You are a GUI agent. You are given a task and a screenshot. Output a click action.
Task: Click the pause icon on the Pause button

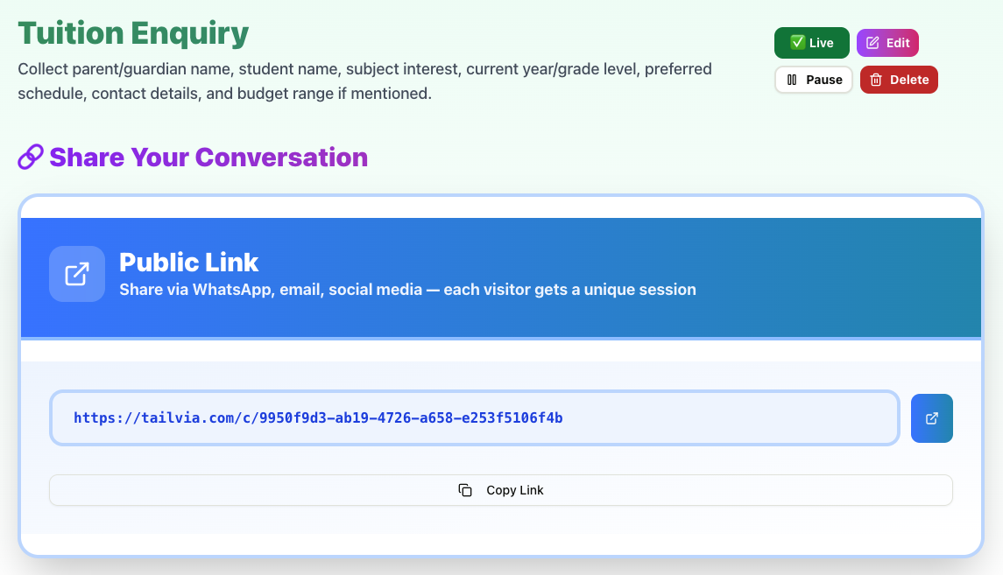pos(793,79)
